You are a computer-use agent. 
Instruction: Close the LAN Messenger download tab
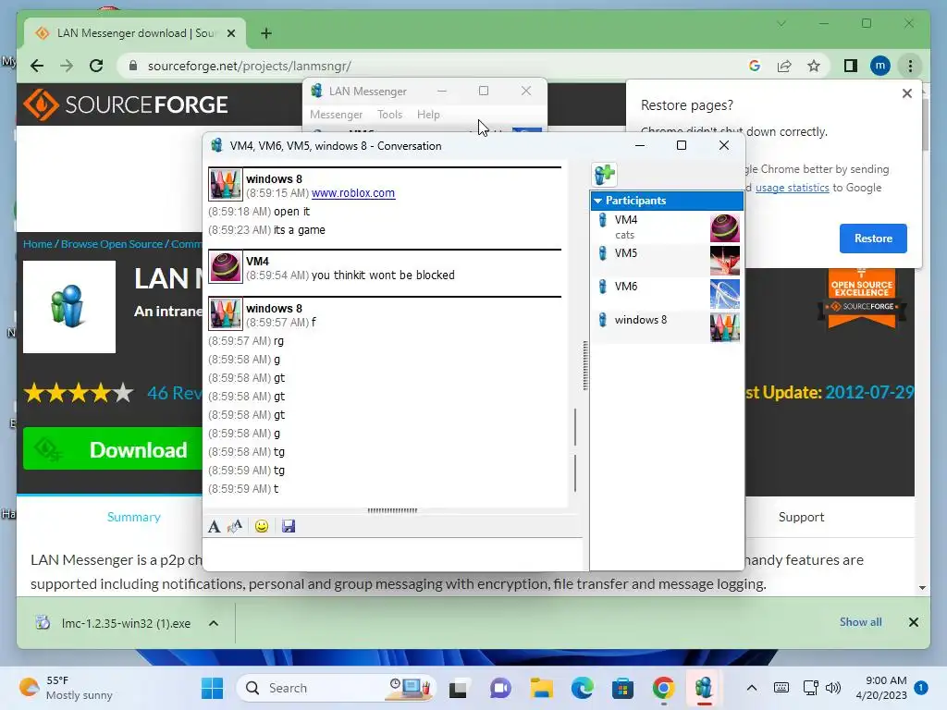[x=230, y=33]
